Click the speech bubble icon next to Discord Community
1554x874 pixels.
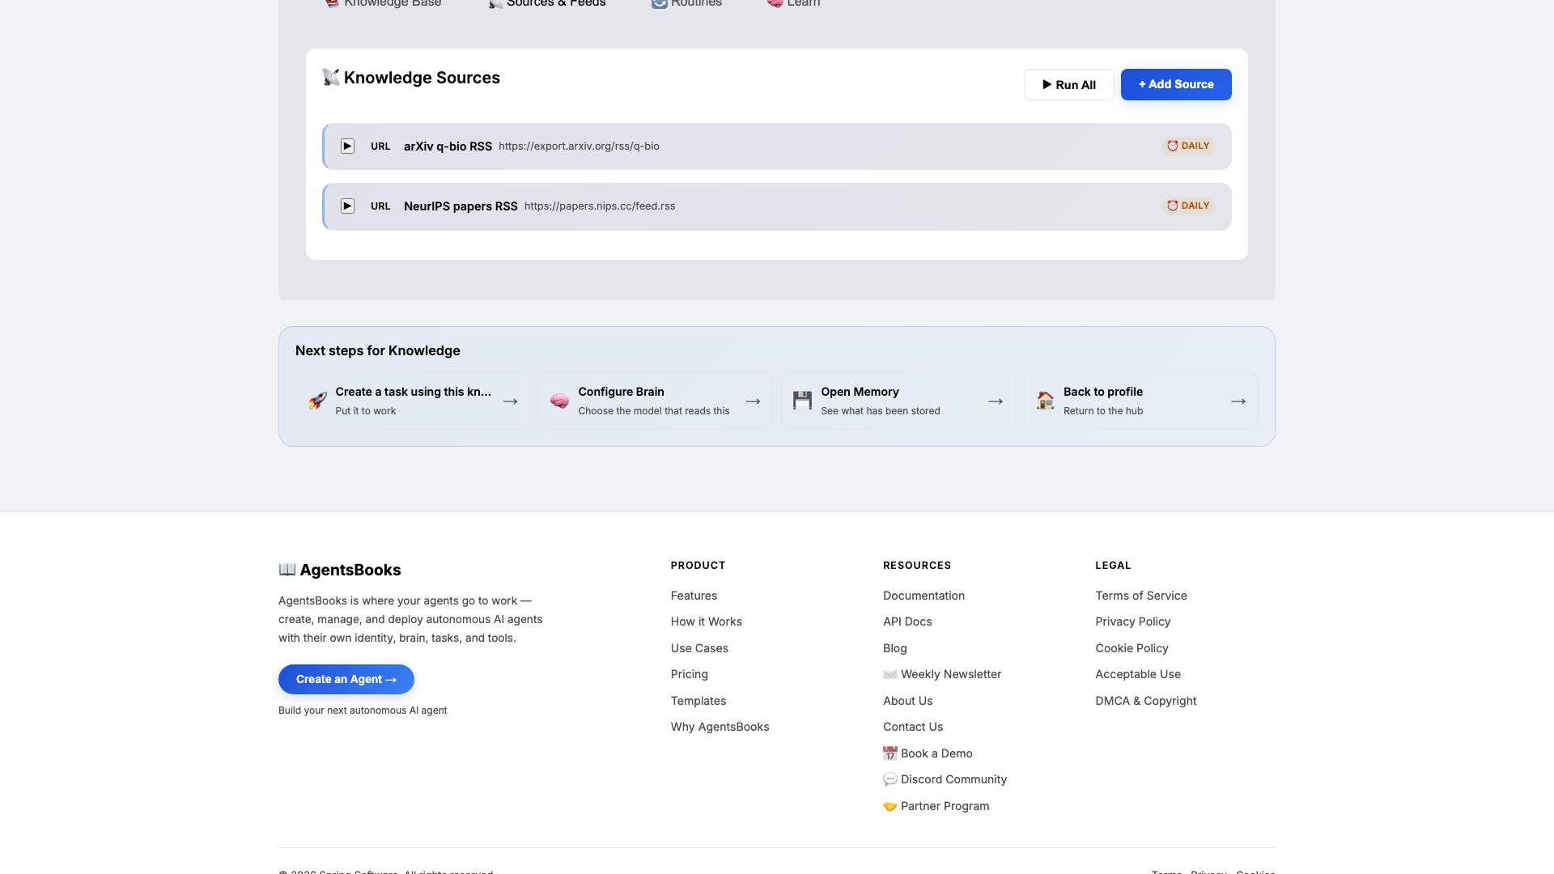[x=890, y=779]
